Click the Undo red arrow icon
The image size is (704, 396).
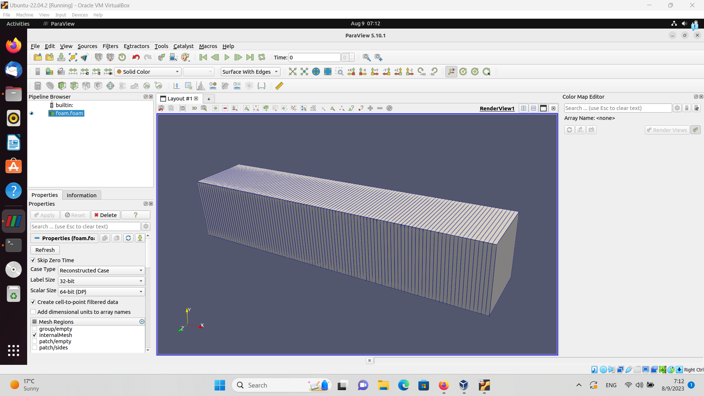click(x=136, y=58)
